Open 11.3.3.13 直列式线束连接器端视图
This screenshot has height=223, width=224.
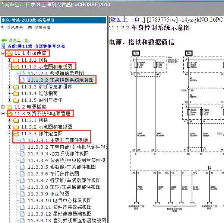[x=67, y=220]
